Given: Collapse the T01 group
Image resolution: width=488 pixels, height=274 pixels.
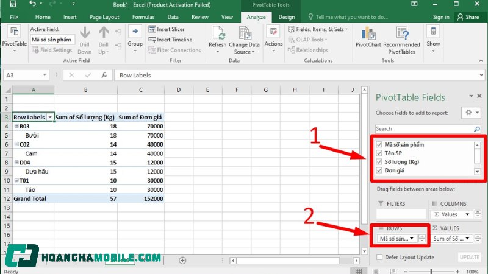Looking at the screenshot, I should point(16,180).
